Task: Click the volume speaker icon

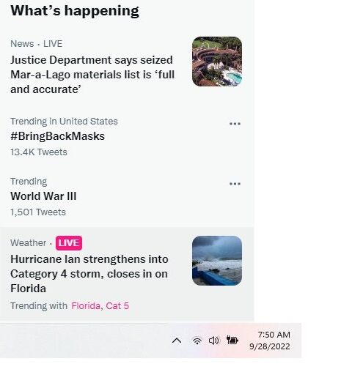Action: coord(214,341)
